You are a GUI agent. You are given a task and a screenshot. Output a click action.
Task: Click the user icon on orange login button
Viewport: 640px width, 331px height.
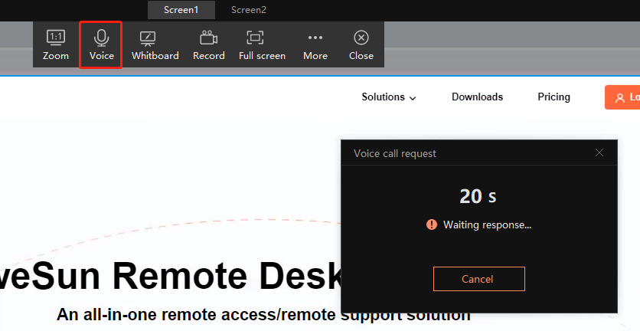point(620,97)
